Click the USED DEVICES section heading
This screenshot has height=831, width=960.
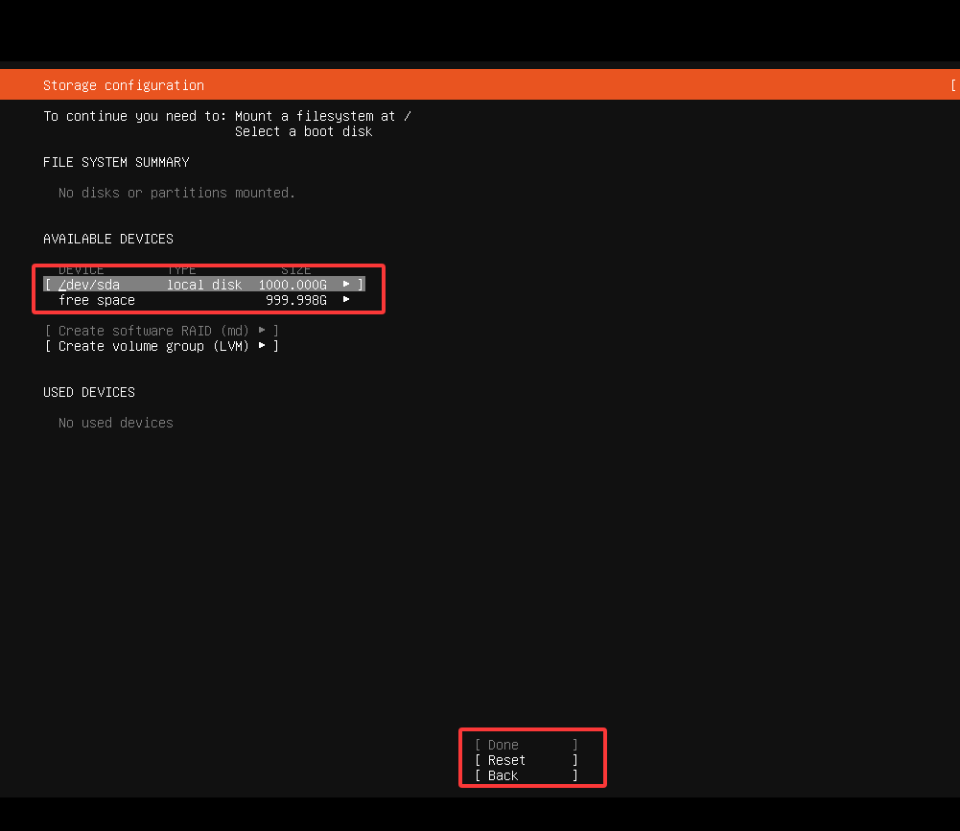(x=88, y=391)
